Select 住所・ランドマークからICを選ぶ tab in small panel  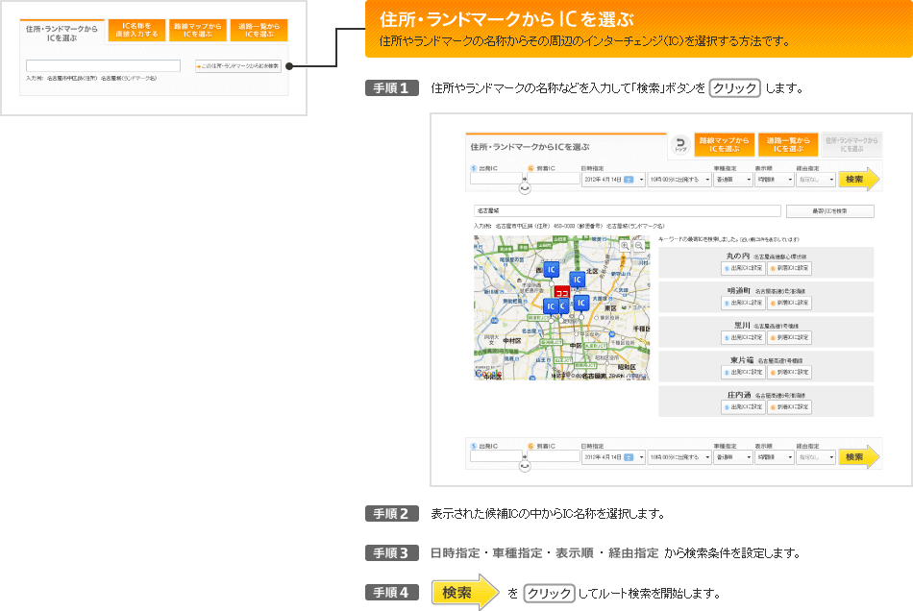pos(62,33)
